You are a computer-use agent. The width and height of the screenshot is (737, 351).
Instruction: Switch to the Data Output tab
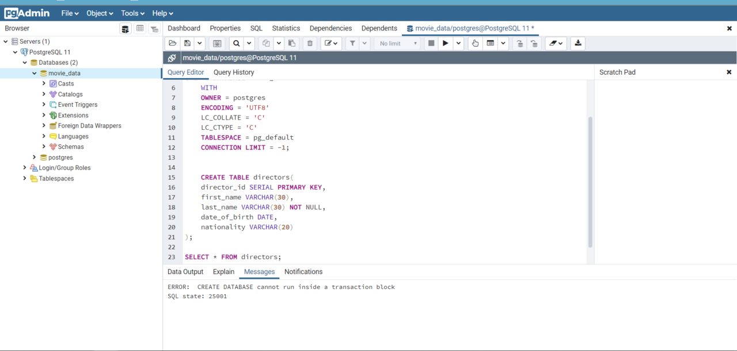coord(185,272)
